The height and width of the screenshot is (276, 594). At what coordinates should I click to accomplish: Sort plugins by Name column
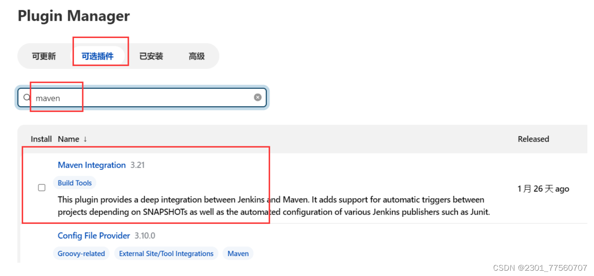coord(73,139)
